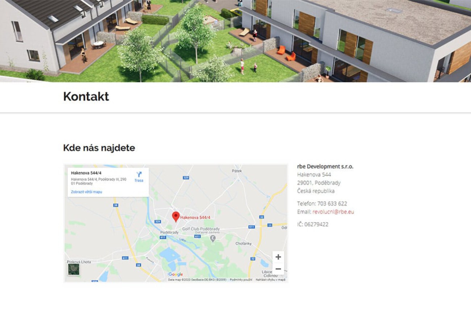
Task: Click the Písková Lhota label on the map
Action: [x=79, y=261]
